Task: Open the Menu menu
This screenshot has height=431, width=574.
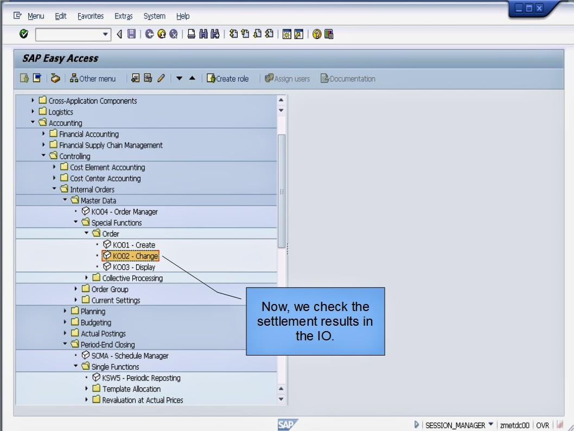Action: point(35,16)
